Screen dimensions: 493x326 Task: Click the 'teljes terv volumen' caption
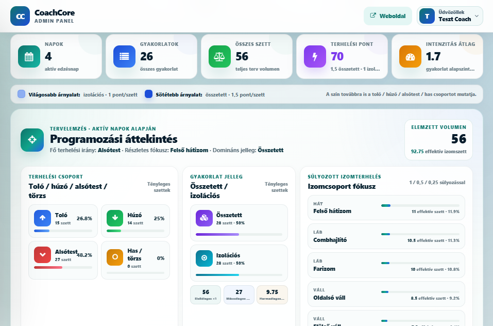point(257,69)
